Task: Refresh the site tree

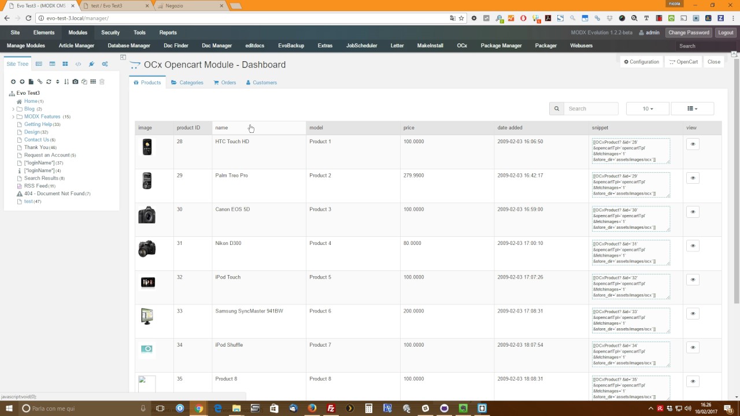Action: point(49,82)
